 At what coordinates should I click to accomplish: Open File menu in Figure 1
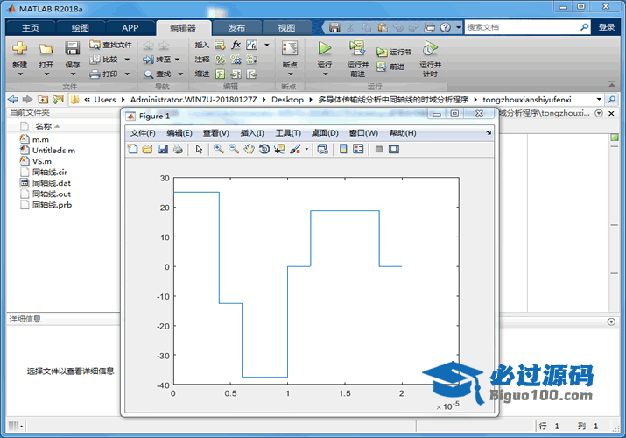(143, 133)
